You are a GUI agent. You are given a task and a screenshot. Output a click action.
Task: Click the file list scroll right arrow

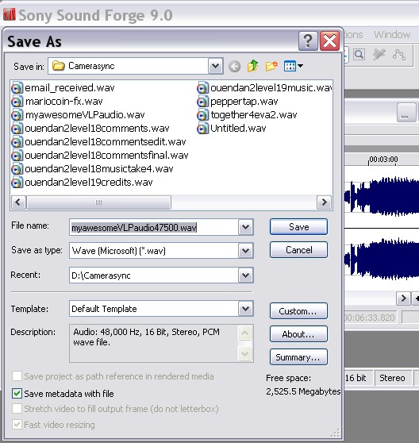click(324, 202)
